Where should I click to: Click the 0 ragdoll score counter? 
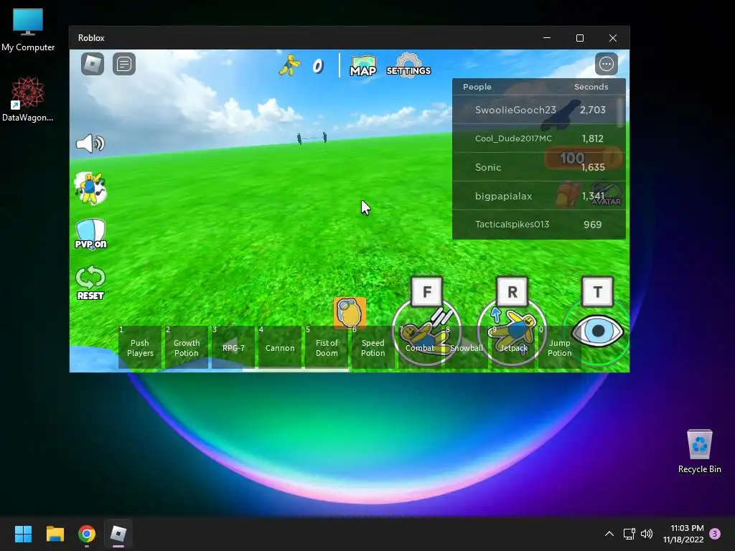(x=318, y=66)
